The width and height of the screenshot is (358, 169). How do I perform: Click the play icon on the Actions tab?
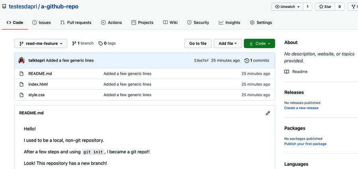[103, 22]
